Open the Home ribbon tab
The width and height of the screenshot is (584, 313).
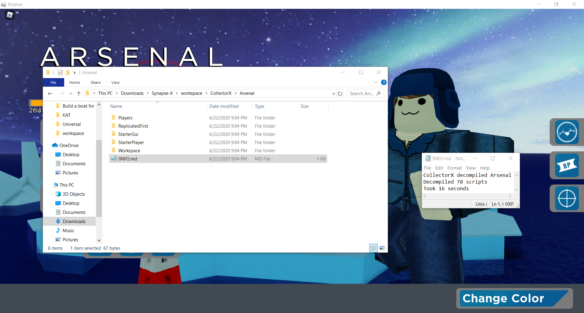click(x=75, y=82)
